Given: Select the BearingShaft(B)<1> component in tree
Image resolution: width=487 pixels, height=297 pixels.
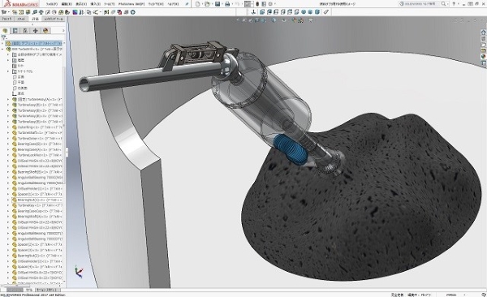Looking at the screenshot, I should click(37, 172).
